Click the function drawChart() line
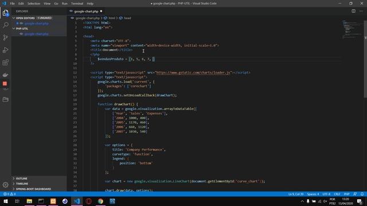Image resolution: width=367 pixels, height=206 pixels. pyautogui.click(x=118, y=104)
